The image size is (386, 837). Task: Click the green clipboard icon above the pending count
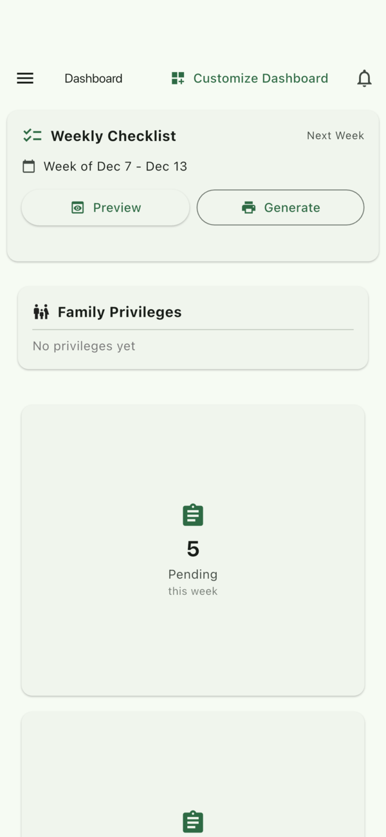[x=192, y=514]
